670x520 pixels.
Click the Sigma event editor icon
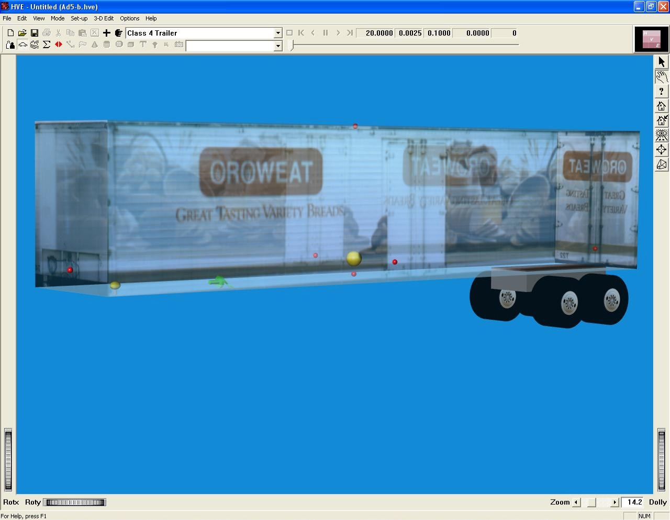pyautogui.click(x=47, y=45)
